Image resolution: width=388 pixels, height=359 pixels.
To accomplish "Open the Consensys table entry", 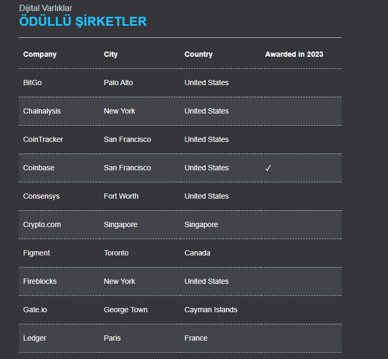I will [42, 196].
